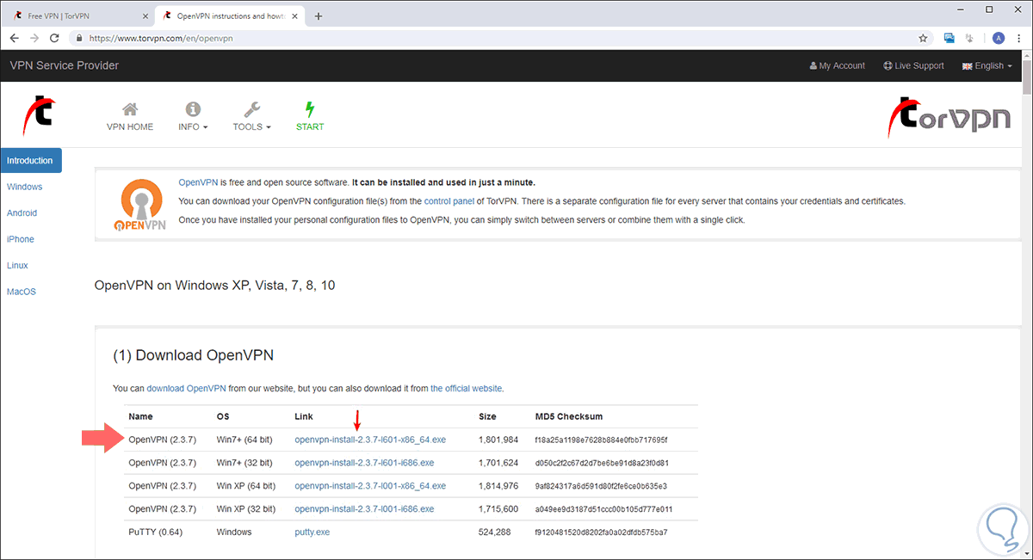Click the address bar URL field
The image size is (1033, 560).
point(491,38)
